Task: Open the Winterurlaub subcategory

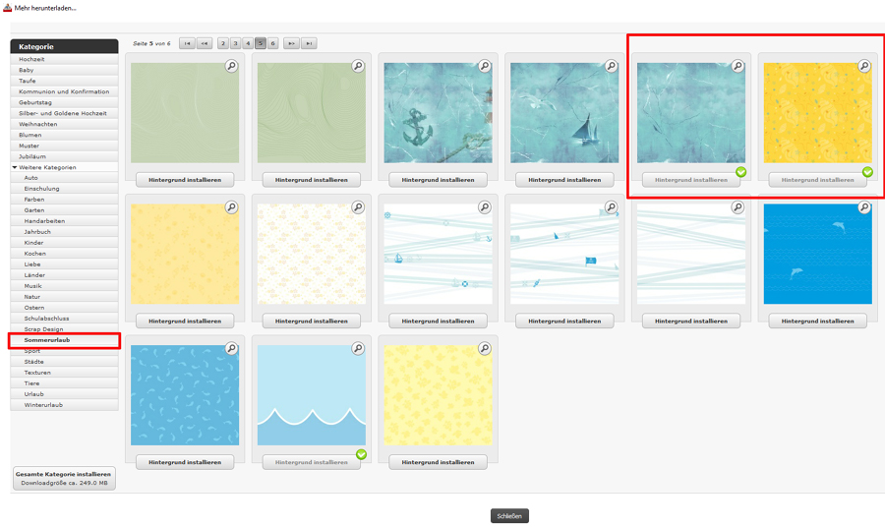Action: click(x=64, y=405)
